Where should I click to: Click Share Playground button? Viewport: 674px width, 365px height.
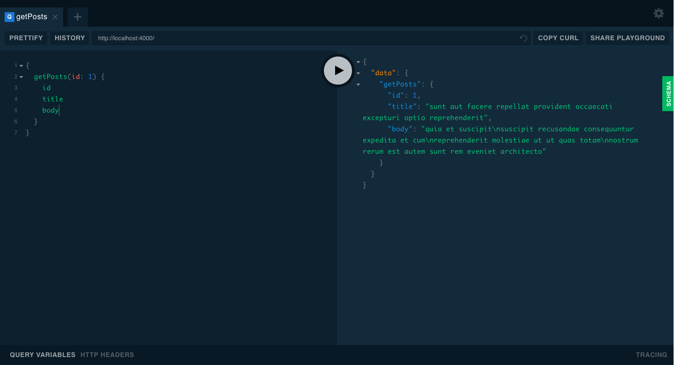coord(627,38)
